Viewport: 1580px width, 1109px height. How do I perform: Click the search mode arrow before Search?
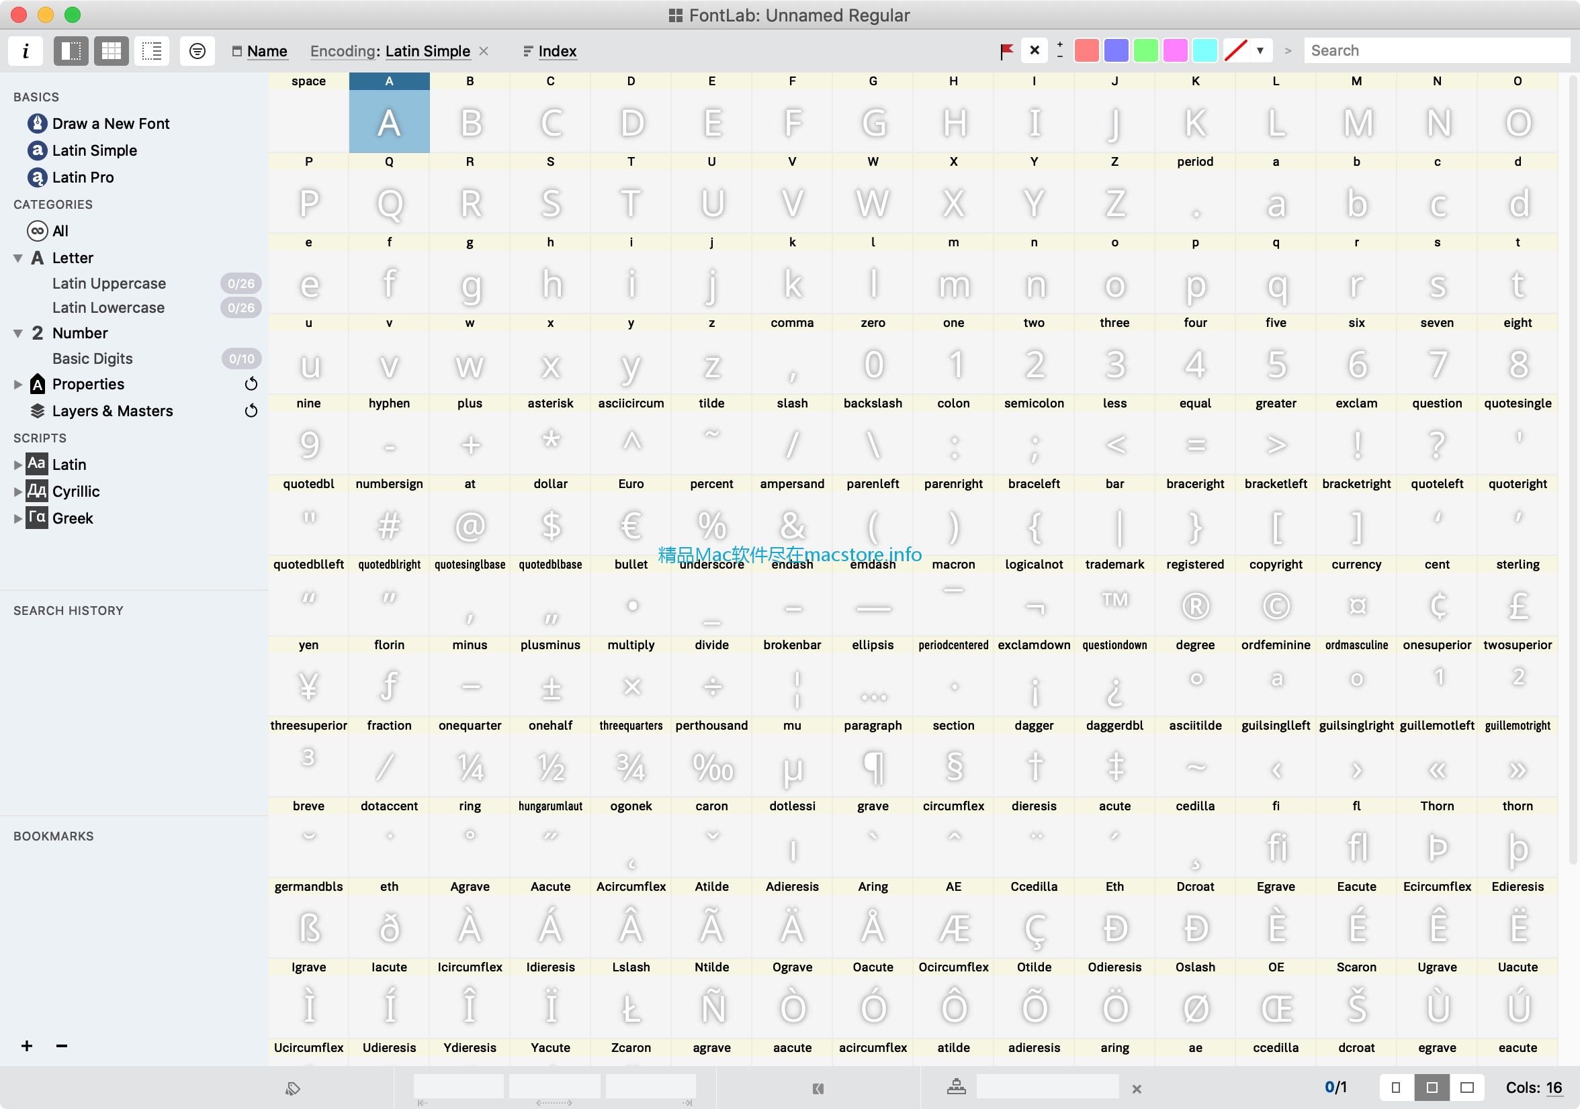(1288, 51)
